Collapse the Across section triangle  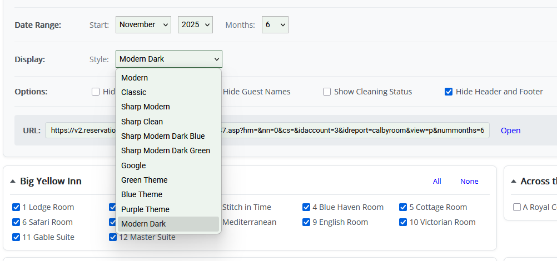[x=513, y=182]
